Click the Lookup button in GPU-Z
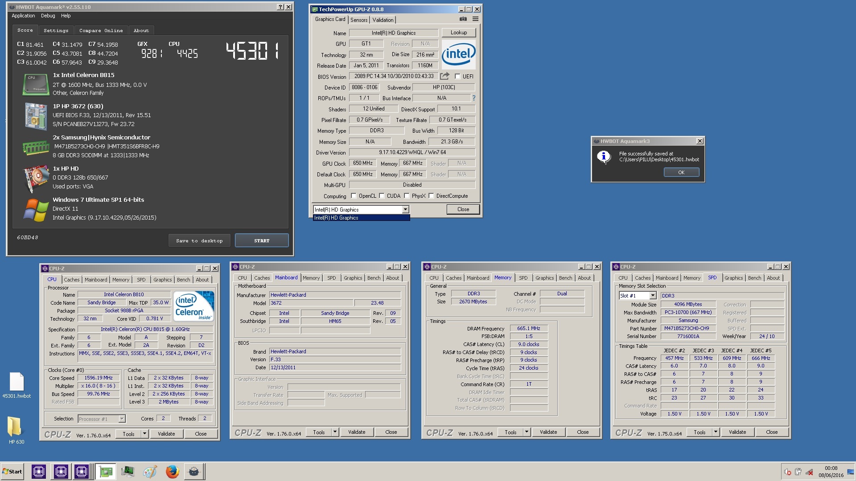This screenshot has width=856, height=481. [459, 33]
